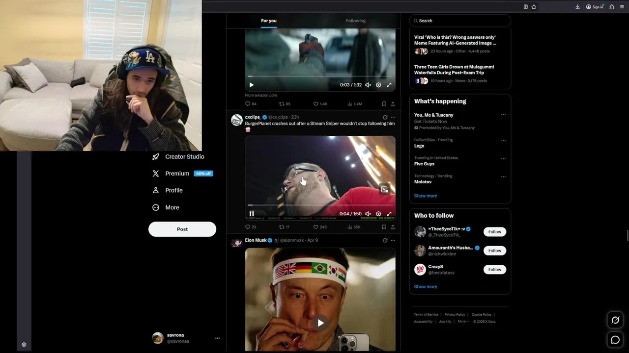The height and width of the screenshot is (353, 629).
Task: Follow =TheeSycoTik= account
Action: tap(495, 232)
